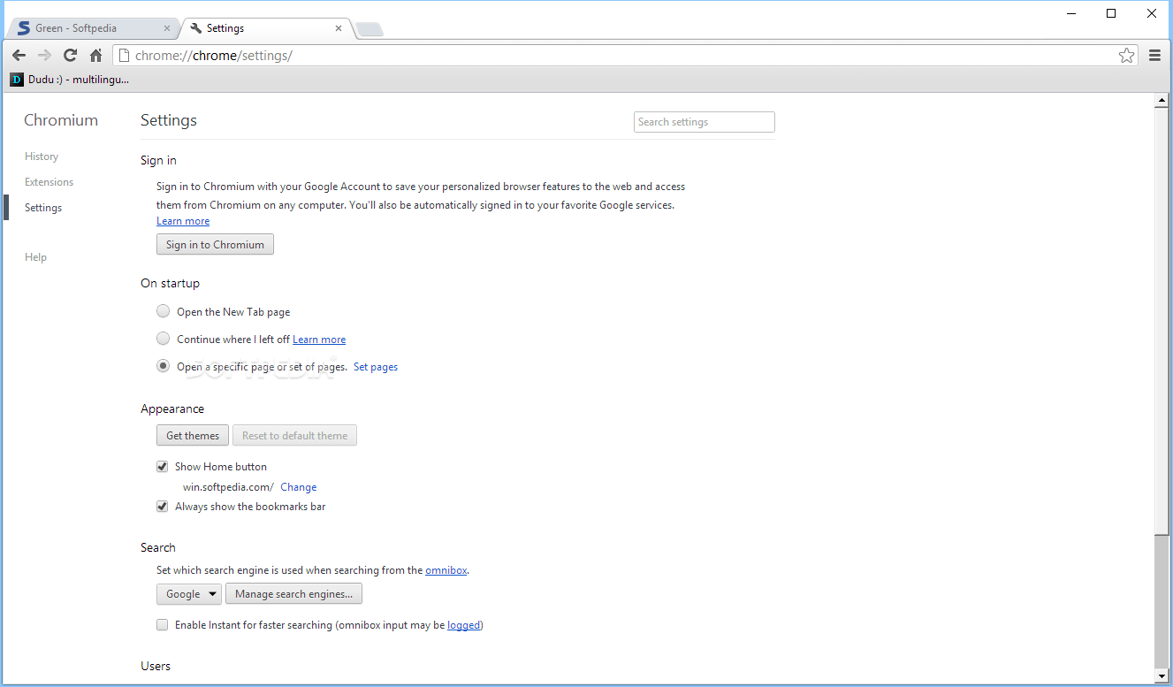
Task: Click the Softpedia tab favicon
Action: (x=24, y=28)
